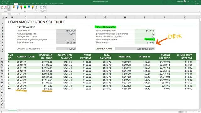Select row 12 header
Viewport: 201px width, 113px height.
coord(2,62)
